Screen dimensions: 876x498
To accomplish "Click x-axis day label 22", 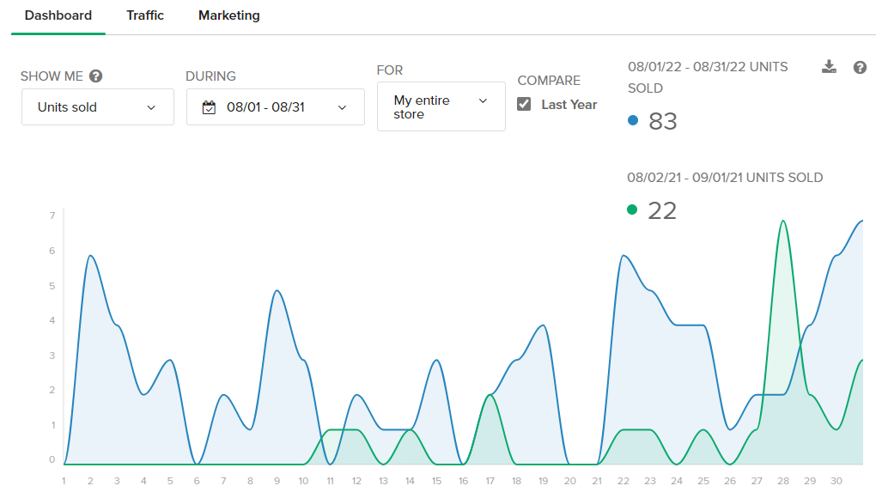I will tap(623, 481).
